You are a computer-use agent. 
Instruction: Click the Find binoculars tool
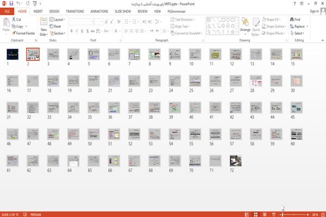coord(295,20)
